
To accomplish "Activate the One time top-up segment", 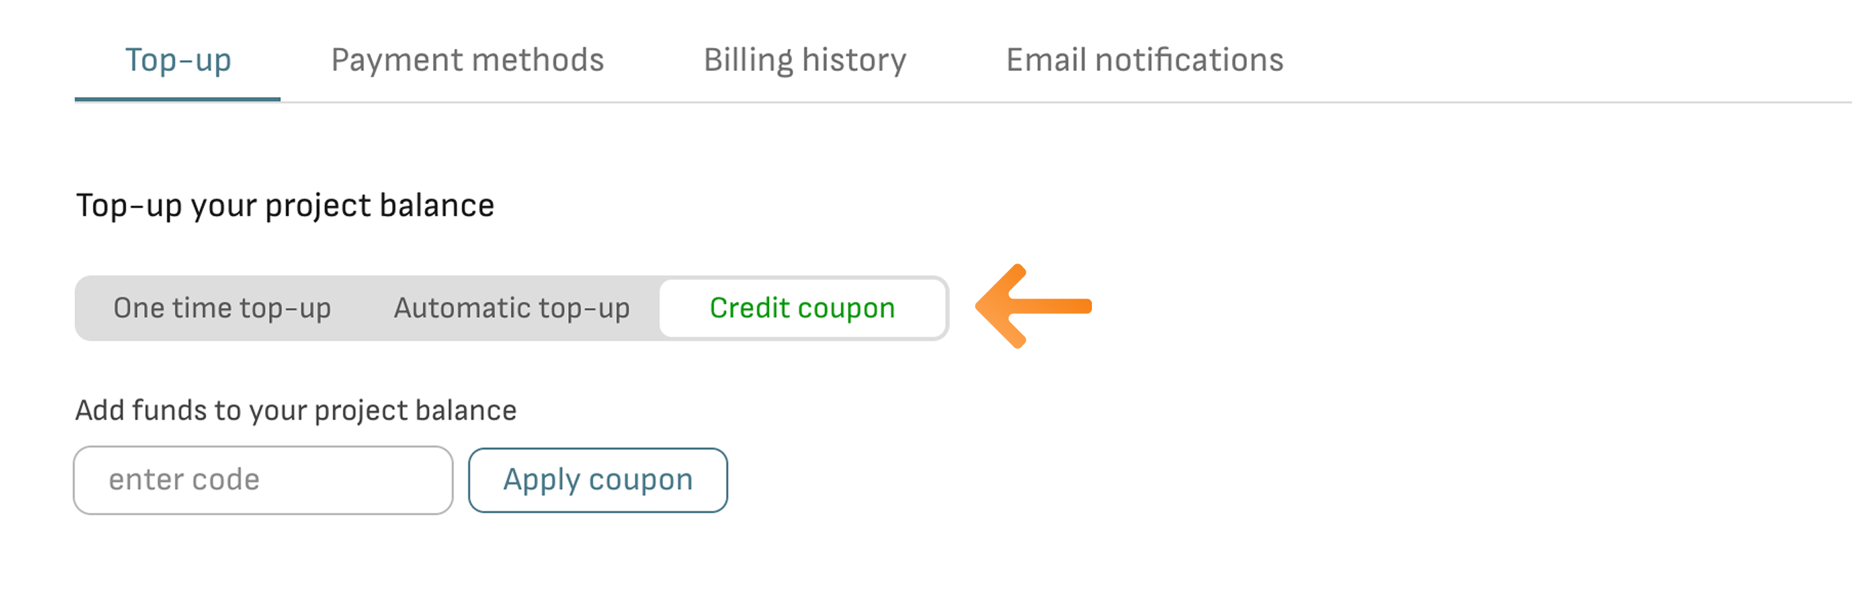I will point(222,308).
